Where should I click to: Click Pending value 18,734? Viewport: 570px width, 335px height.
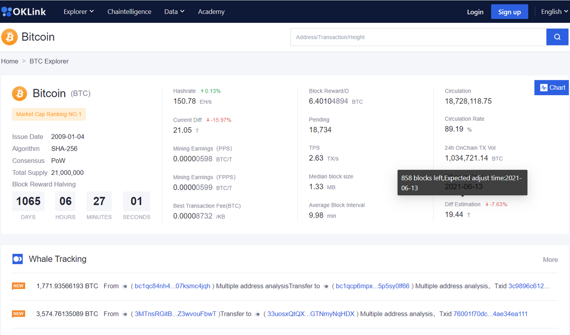[x=320, y=130]
